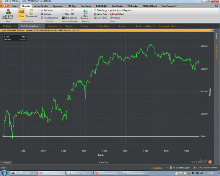Screen dimensions: 220x176
Task: Close the Sessions by Month tab
Action: pyautogui.click(x=180, y=26)
